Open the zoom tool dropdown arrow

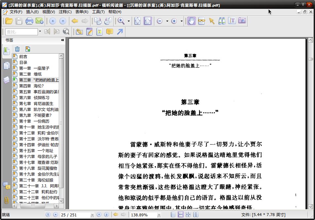(x=129, y=21)
